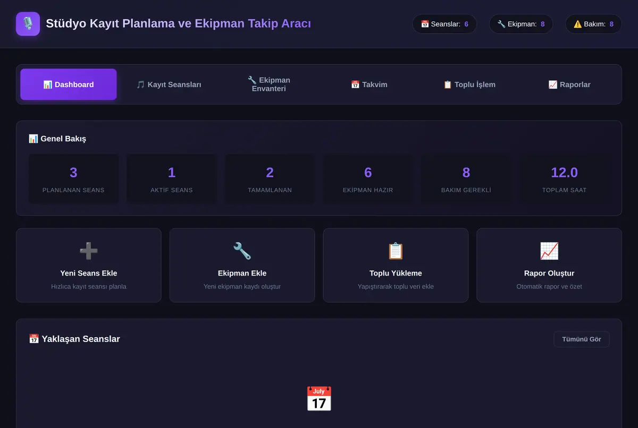Image resolution: width=638 pixels, height=428 pixels.
Task: Click the plus icon on Yeni Seans Ekle
Action: click(88, 251)
